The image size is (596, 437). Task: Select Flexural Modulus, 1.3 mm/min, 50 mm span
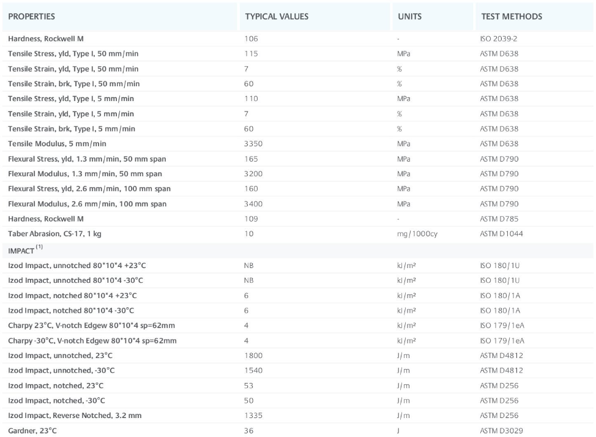[x=85, y=174]
